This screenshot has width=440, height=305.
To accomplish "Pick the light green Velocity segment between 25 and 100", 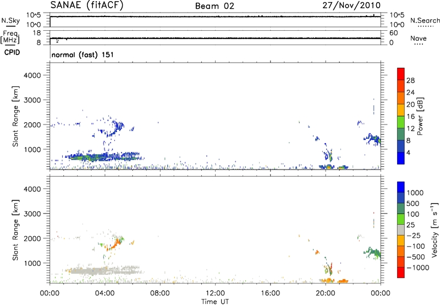I will (401, 219).
